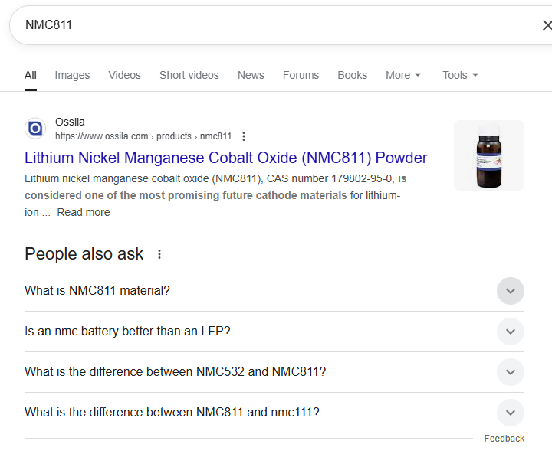Click the Feedback link
The image size is (552, 454).
pyautogui.click(x=504, y=439)
